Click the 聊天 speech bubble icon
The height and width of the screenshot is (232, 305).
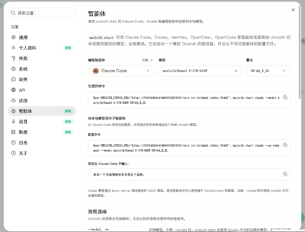tap(13, 79)
